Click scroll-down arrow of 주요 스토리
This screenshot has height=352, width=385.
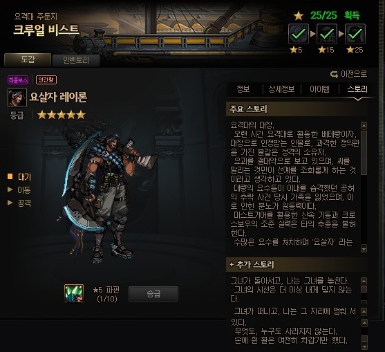[x=364, y=248]
